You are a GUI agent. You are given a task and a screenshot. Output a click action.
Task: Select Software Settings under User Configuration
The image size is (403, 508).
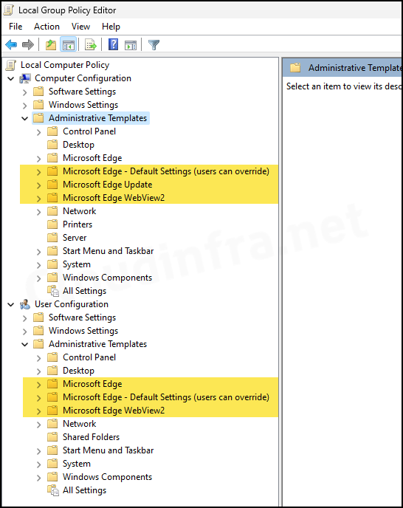82,317
